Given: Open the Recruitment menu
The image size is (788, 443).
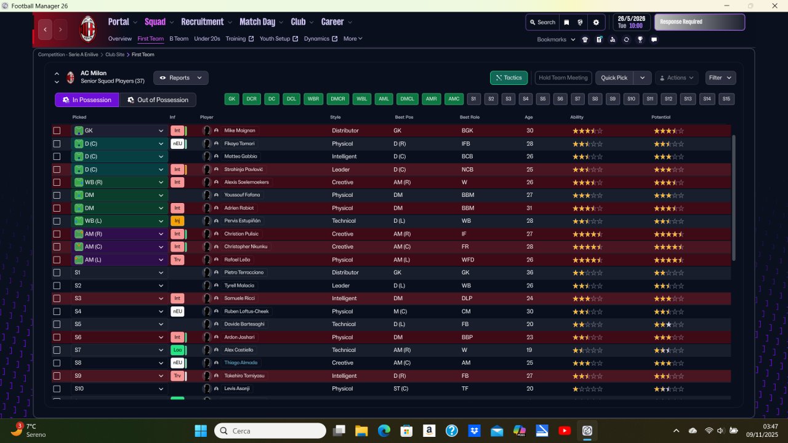Looking at the screenshot, I should [x=206, y=22].
